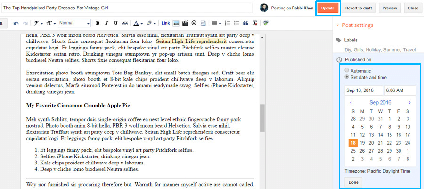Create a bulleted list
Viewport: 424px width, 189px height.
point(236,23)
